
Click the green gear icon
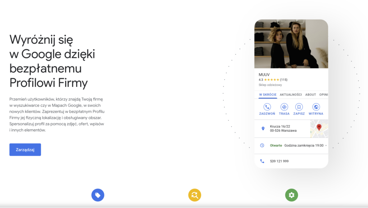tap(291, 195)
